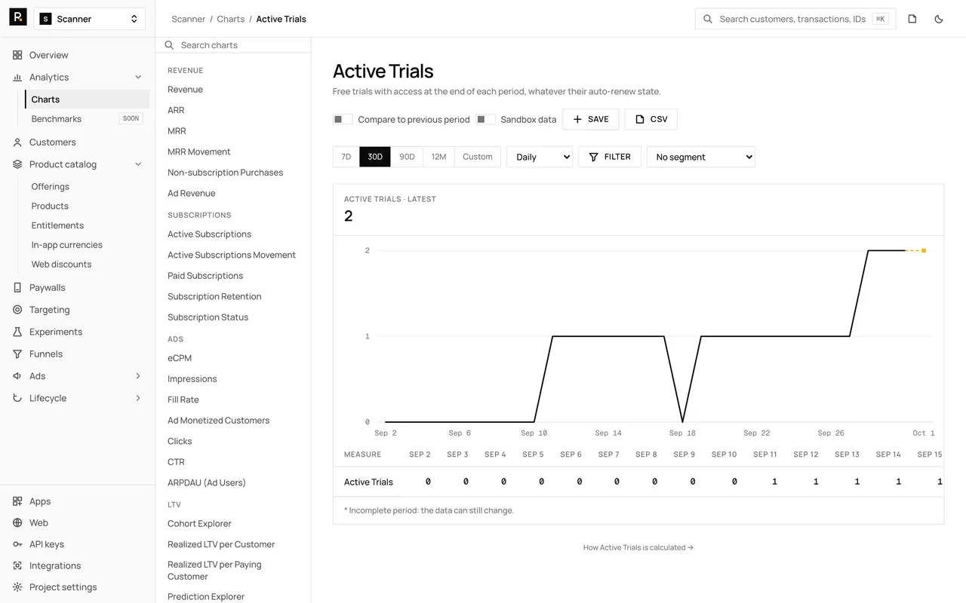Screen dimensions: 966x603
Task: Click the Apps grid icon
Action: click(x=17, y=501)
